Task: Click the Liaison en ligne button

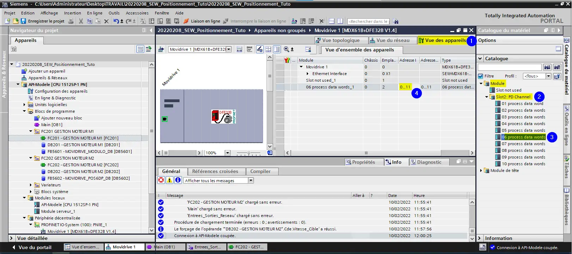Action: click(x=202, y=21)
